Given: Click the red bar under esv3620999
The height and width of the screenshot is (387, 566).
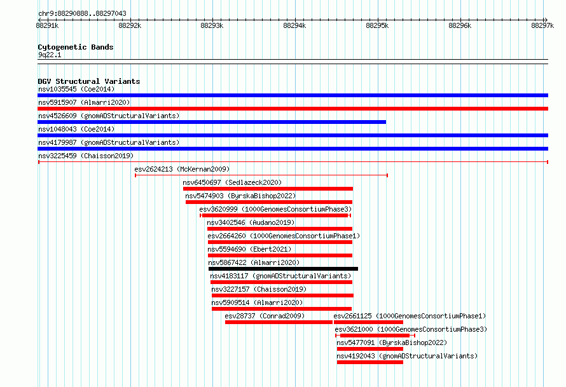Looking at the screenshot, I should 275,215.
